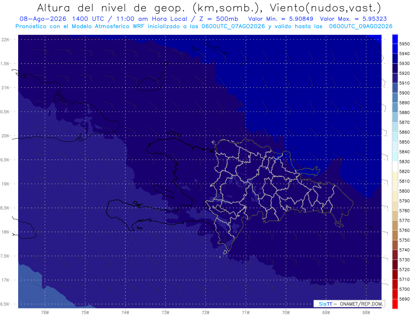This screenshot has width=411, height=317.
Task: Click the "5820" color scale label
Action: (404, 171)
